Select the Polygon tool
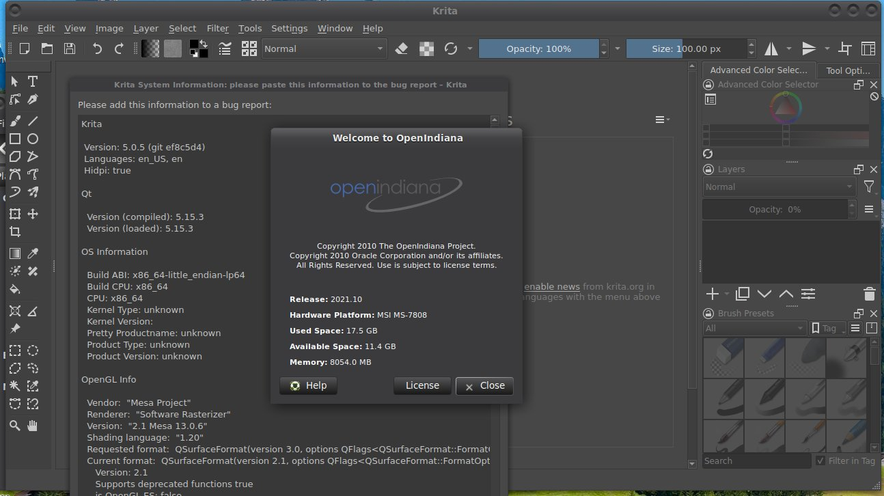The width and height of the screenshot is (884, 496). 14,156
